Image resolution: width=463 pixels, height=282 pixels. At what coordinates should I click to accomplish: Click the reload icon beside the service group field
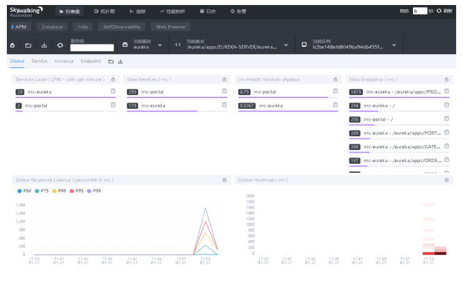[60, 45]
